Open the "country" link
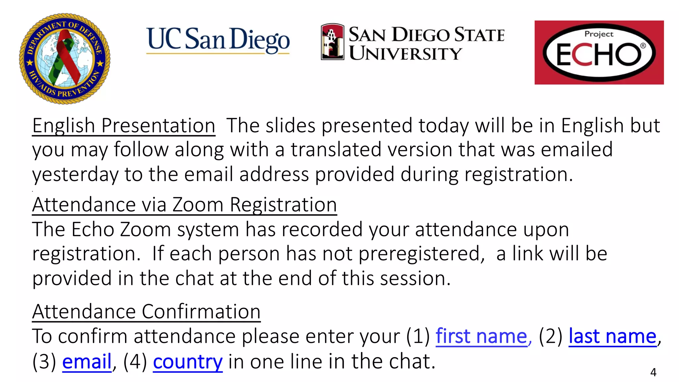The width and height of the screenshot is (679, 382). coord(188,361)
